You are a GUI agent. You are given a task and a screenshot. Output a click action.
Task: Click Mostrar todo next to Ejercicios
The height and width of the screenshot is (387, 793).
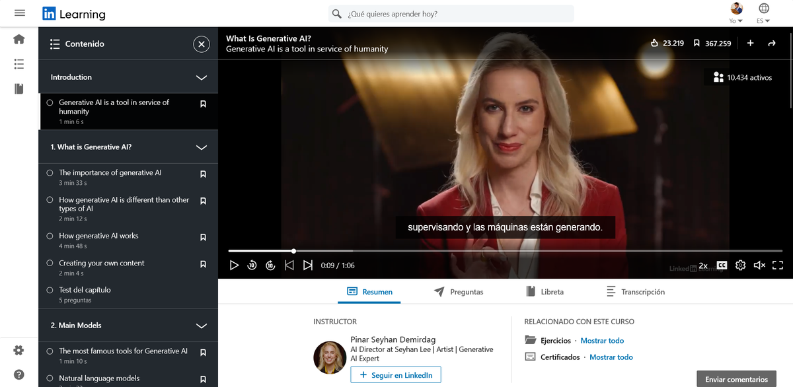pyautogui.click(x=602, y=341)
